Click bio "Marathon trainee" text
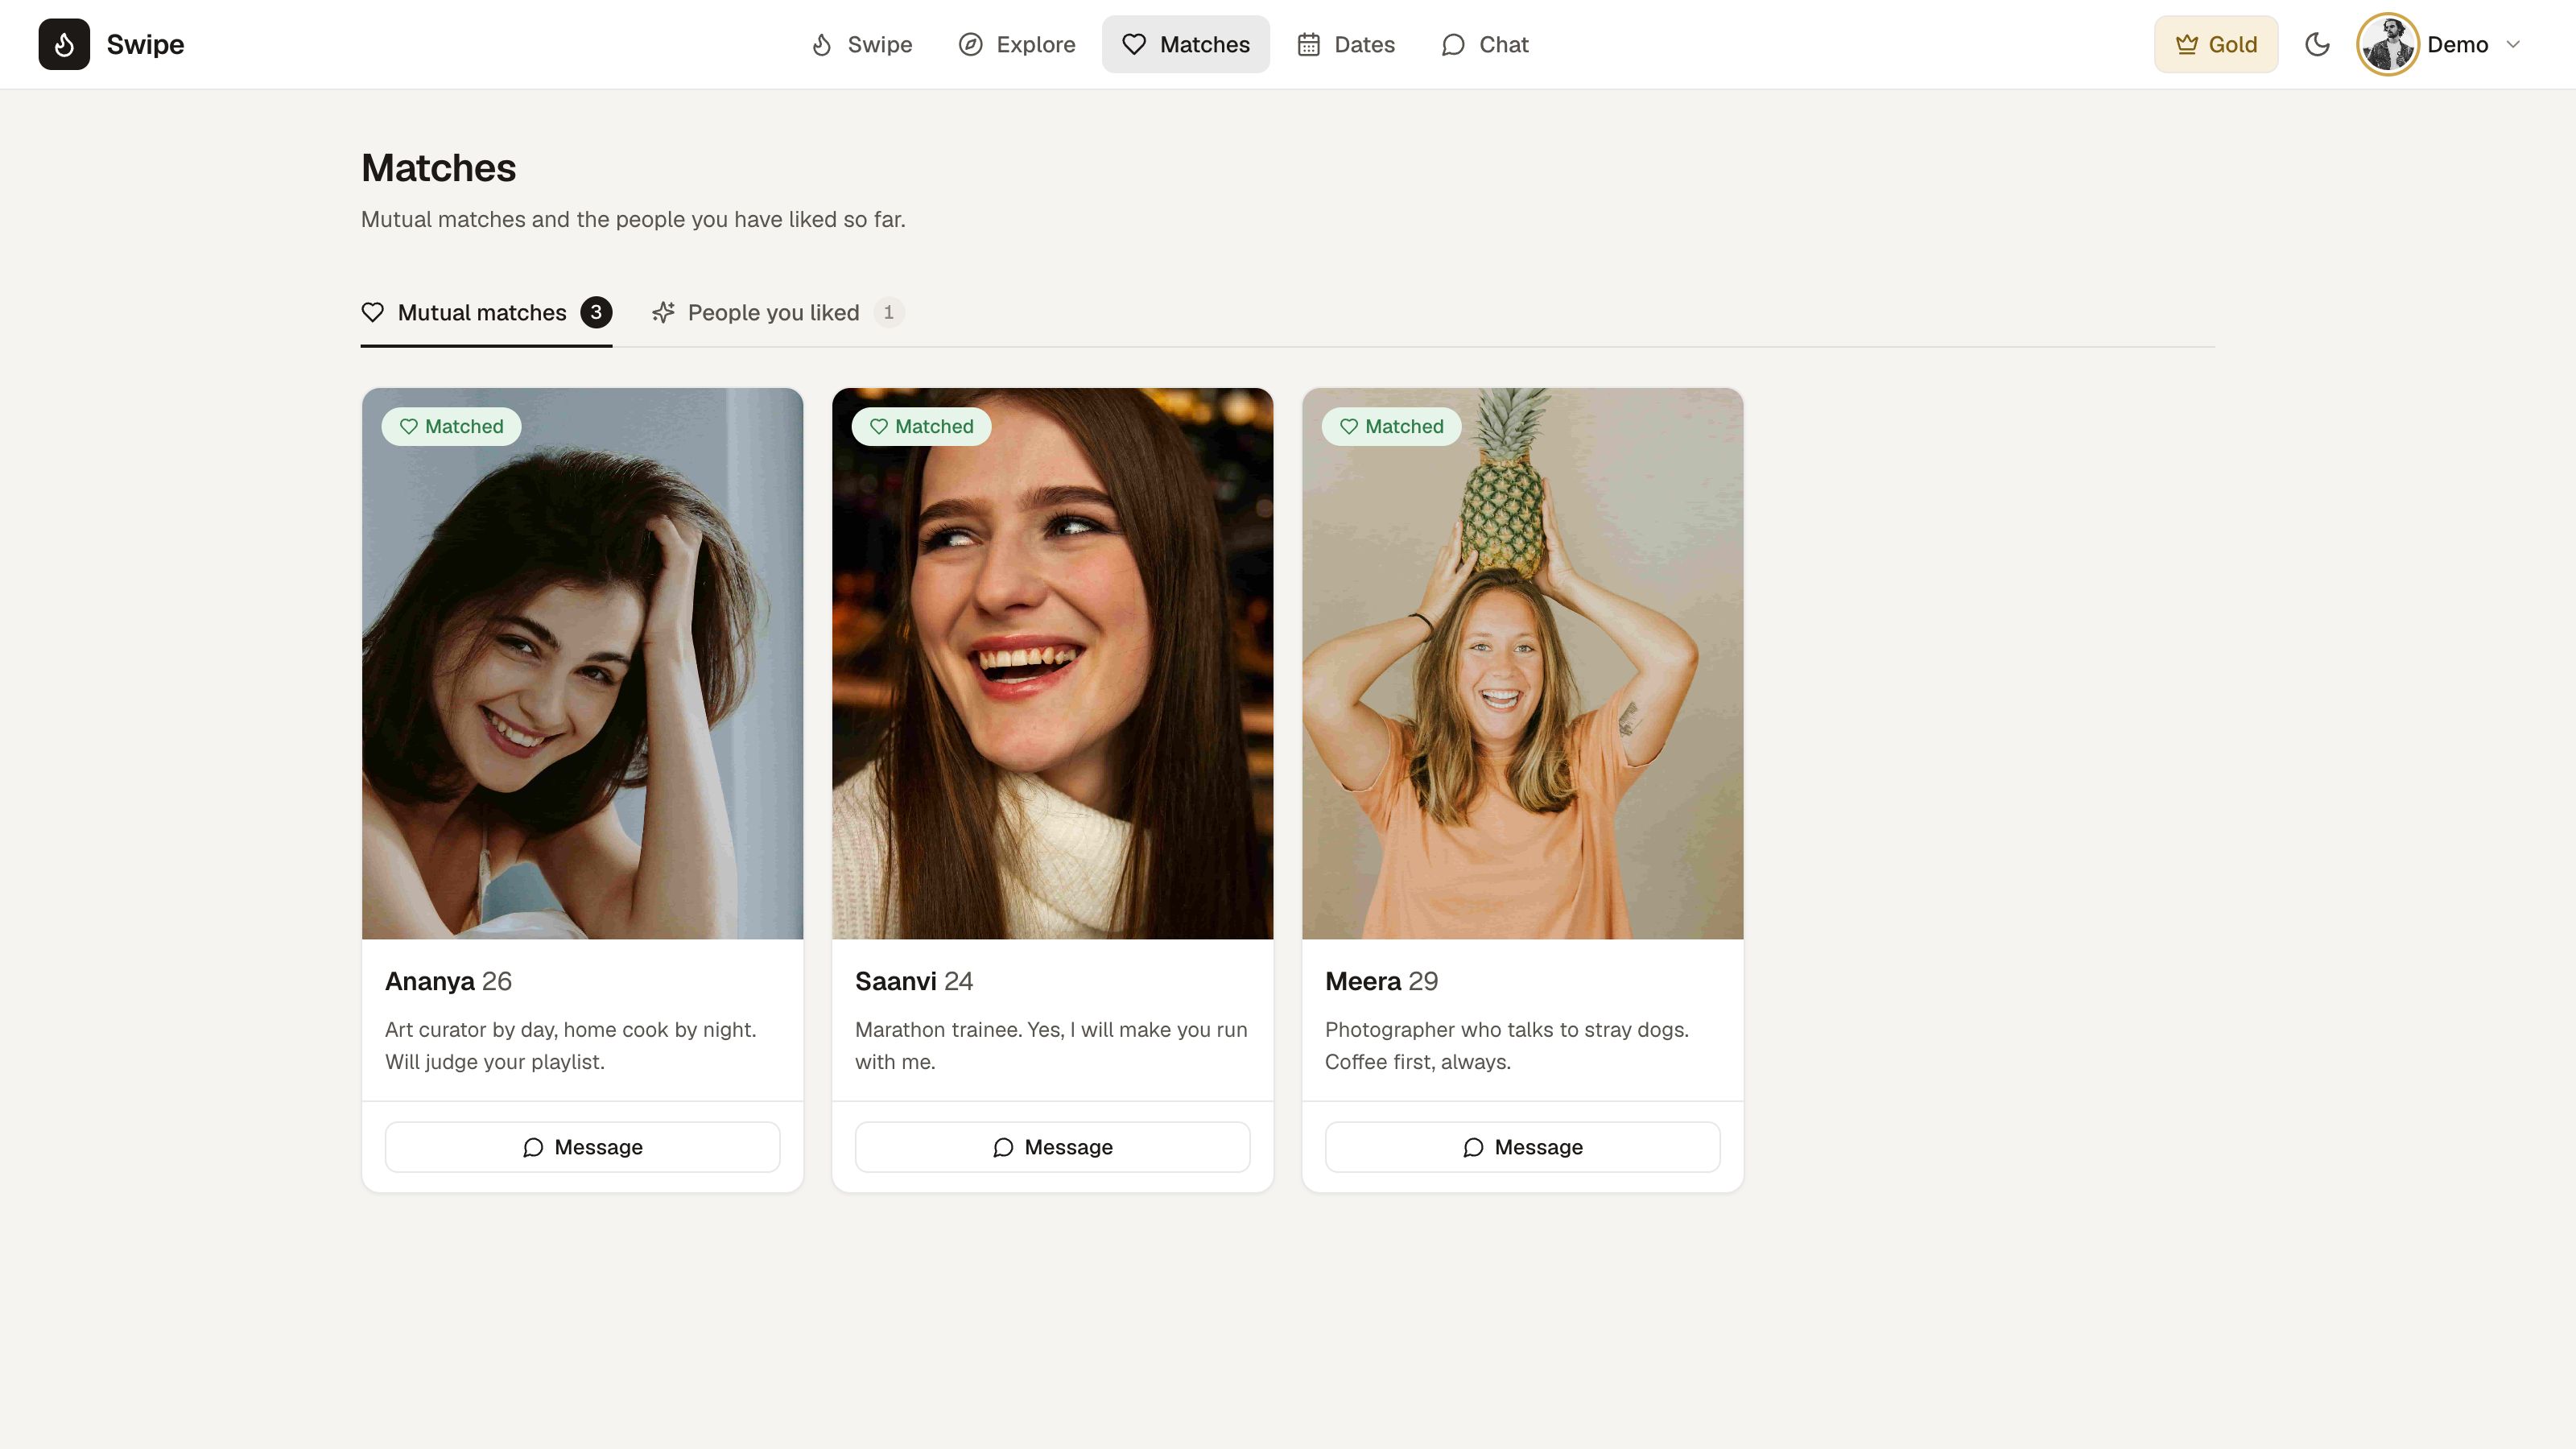Screen dimensions: 2576x1449 click(1051, 1045)
